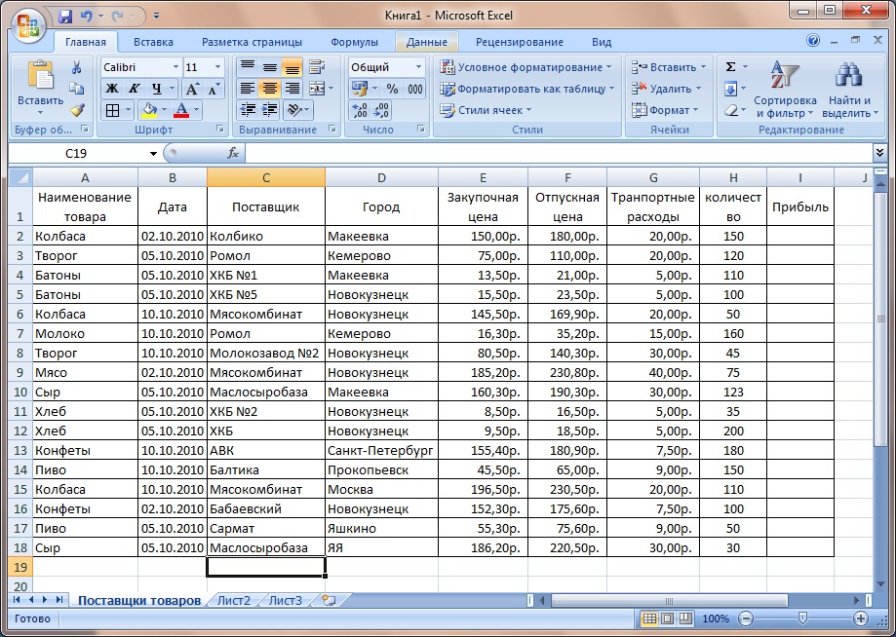The height and width of the screenshot is (637, 896).
Task: Open the font size 11 dropdown
Action: click(217, 67)
